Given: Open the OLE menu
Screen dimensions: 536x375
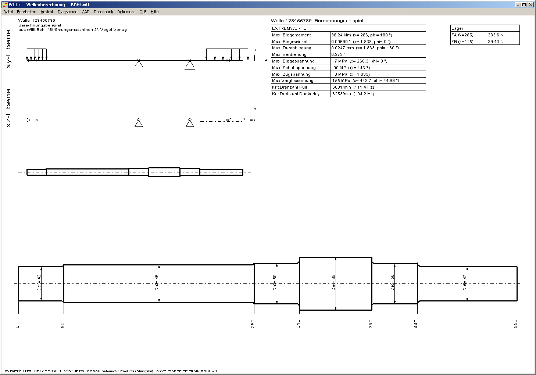Looking at the screenshot, I should [143, 12].
